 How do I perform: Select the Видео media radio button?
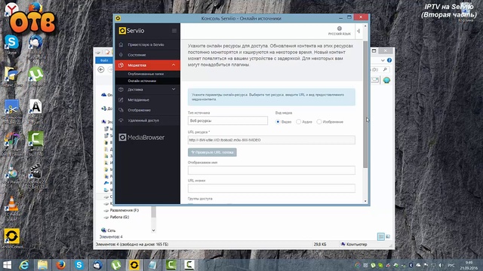278,122
